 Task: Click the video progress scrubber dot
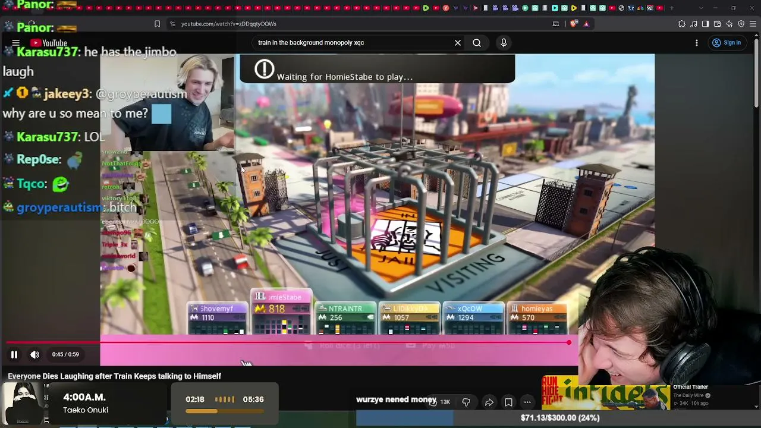tap(569, 342)
